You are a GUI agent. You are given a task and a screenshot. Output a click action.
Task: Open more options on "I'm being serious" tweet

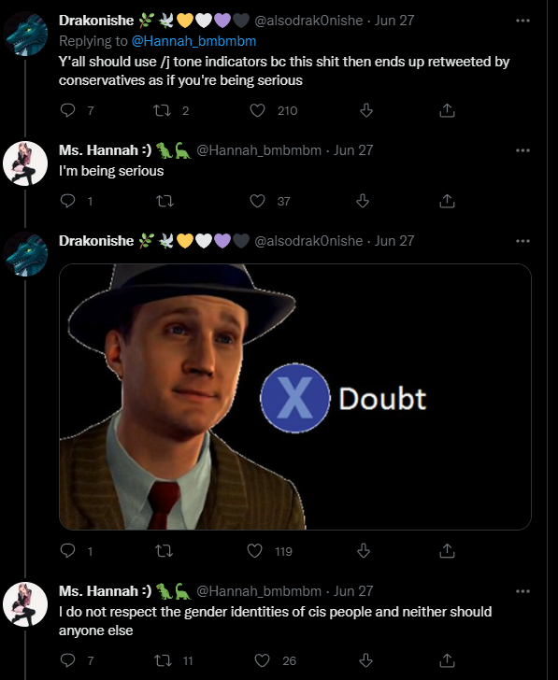click(x=522, y=150)
